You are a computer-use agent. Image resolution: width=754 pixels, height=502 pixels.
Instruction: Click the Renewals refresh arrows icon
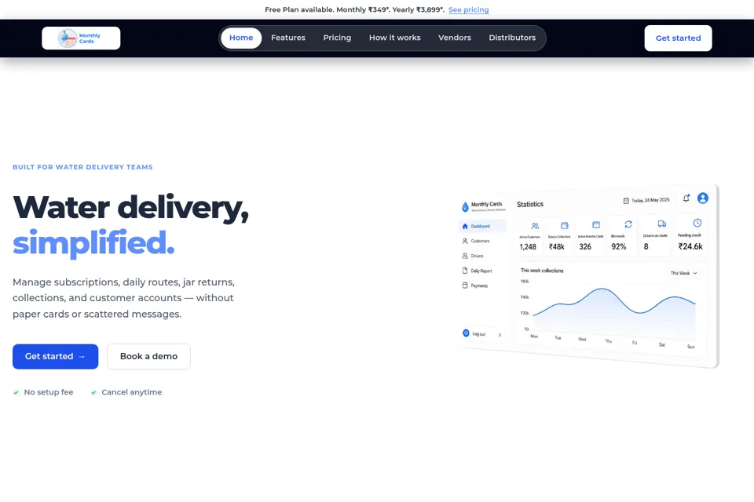[628, 224]
